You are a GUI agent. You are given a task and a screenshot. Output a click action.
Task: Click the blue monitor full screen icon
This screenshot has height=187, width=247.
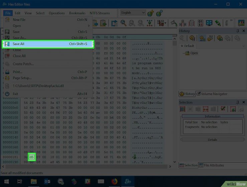pyautogui.click(x=209, y=23)
